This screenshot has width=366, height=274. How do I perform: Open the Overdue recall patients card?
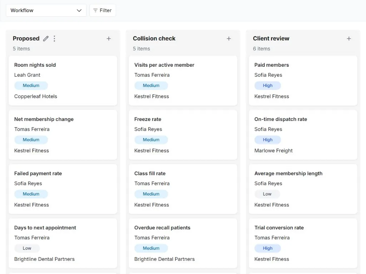pyautogui.click(x=183, y=243)
